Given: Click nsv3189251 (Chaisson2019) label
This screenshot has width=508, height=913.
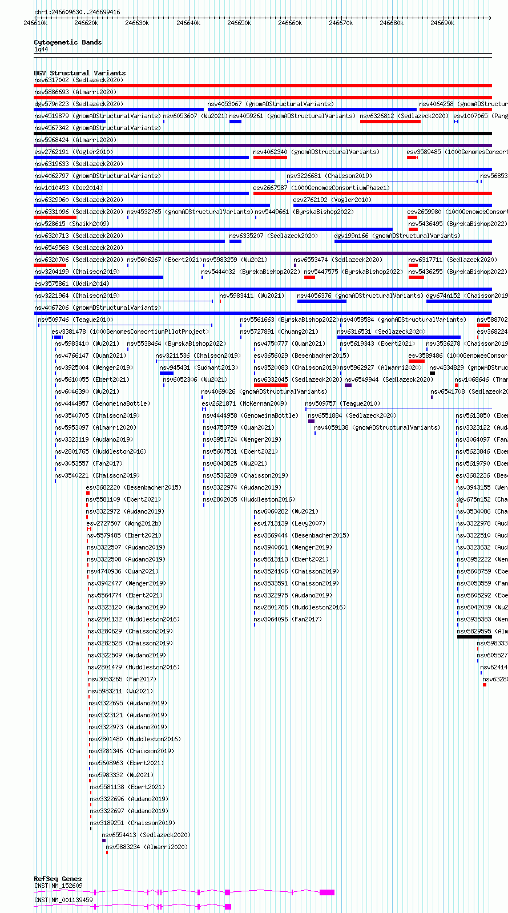Looking at the screenshot, I should pos(132,823).
